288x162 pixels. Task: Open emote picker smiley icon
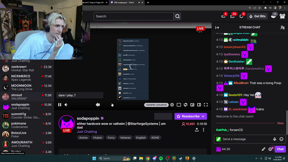tap(281, 139)
